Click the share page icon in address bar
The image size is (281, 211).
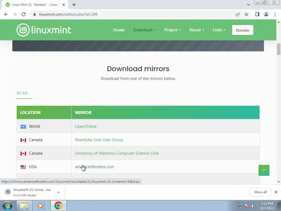pyautogui.click(x=238, y=14)
